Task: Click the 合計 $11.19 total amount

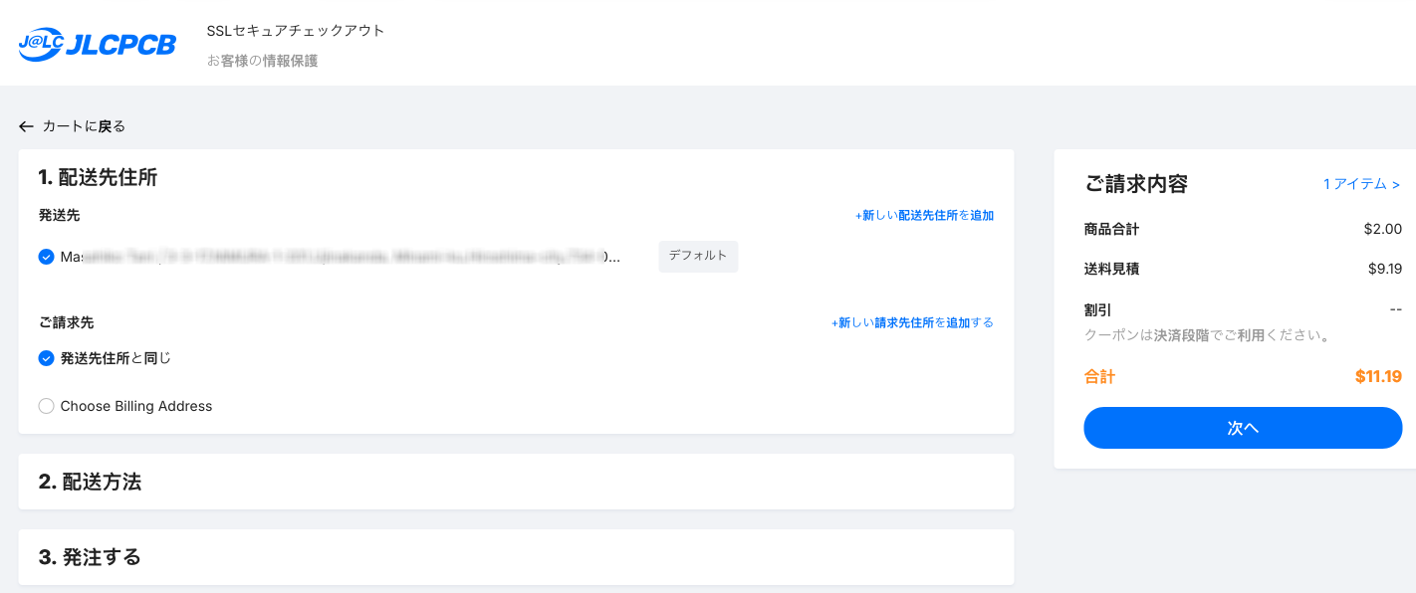Action: click(1378, 376)
